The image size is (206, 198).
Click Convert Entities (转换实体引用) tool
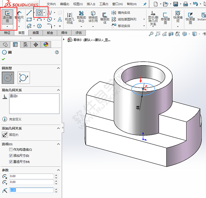coord(93,17)
